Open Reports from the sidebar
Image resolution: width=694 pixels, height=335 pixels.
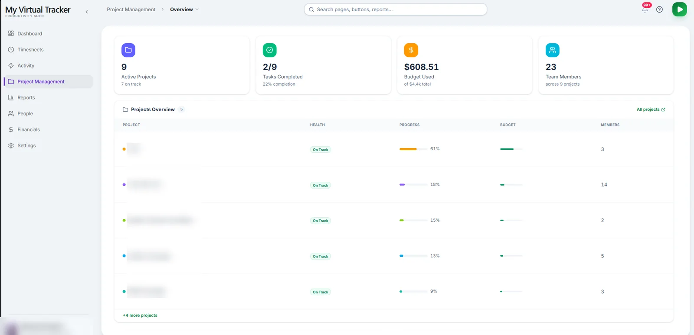point(48,97)
